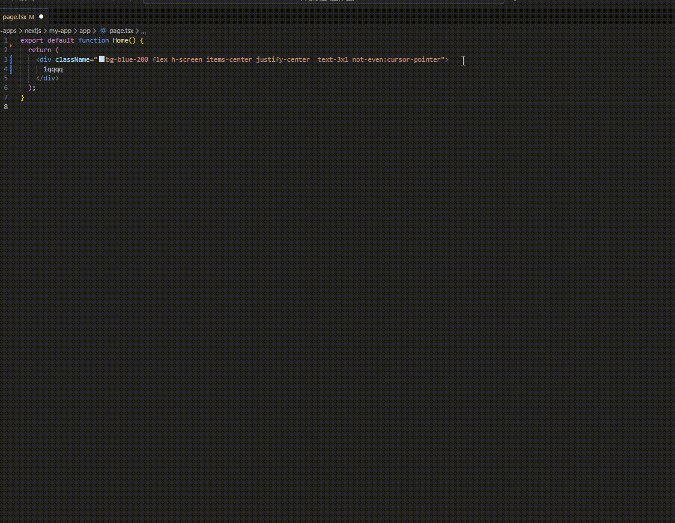The height and width of the screenshot is (523, 675).
Task: Expand the app folder breadcrumb dropdown
Action: click(x=85, y=31)
